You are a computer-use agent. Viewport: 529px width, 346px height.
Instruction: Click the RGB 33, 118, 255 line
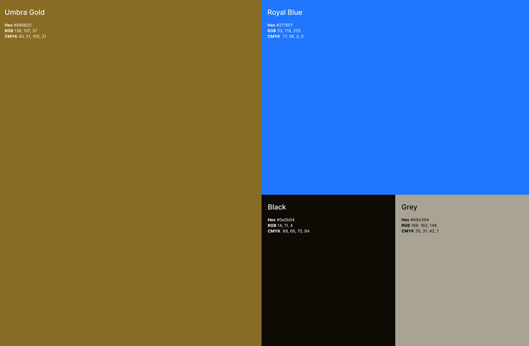coord(284,31)
